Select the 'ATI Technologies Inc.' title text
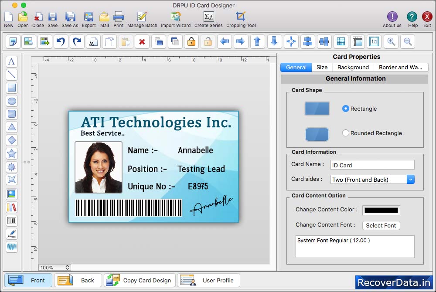Viewport: 436px width, 292px height. (156, 122)
